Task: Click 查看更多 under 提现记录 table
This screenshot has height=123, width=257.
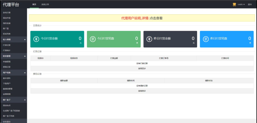Action: point(142,91)
